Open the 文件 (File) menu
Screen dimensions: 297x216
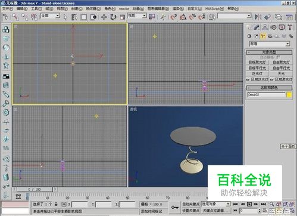click(x=8, y=8)
